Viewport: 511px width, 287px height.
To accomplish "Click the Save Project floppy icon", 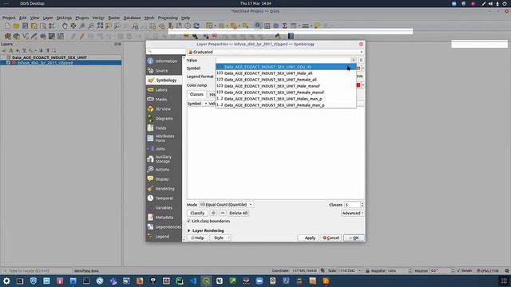I will pyautogui.click(x=25, y=26).
